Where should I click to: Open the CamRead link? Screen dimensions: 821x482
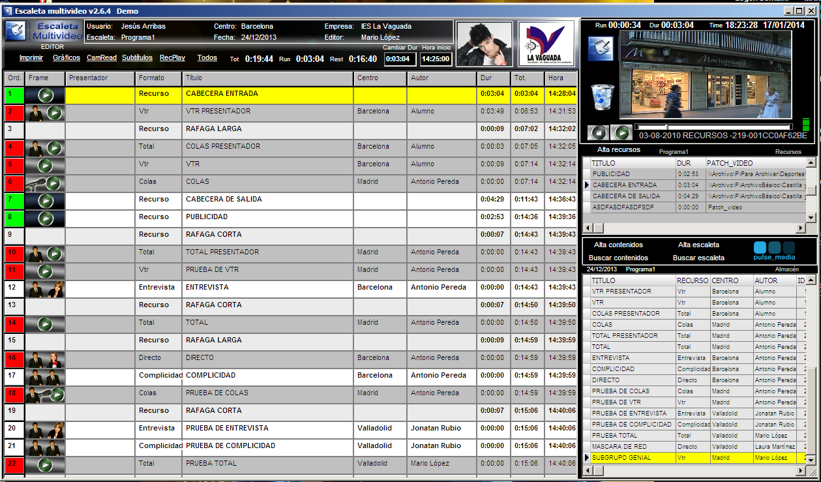(102, 58)
